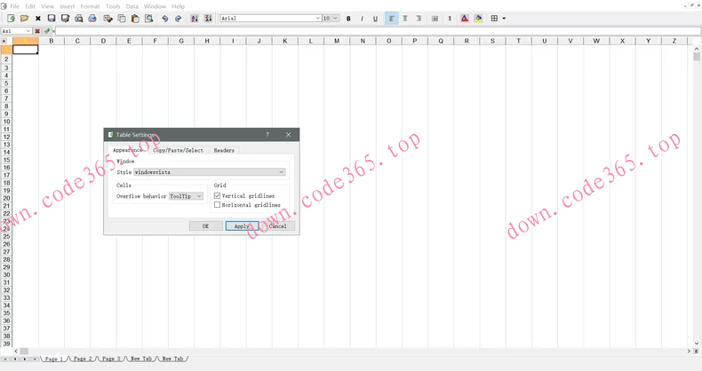Image resolution: width=702 pixels, height=371 pixels.
Task: Open the File menu
Action: point(15,6)
